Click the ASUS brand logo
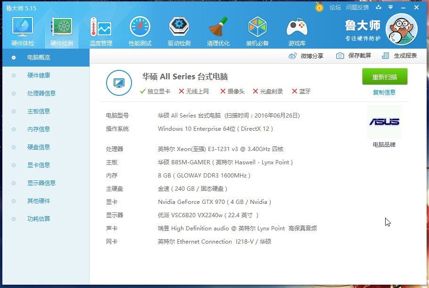 click(384, 122)
